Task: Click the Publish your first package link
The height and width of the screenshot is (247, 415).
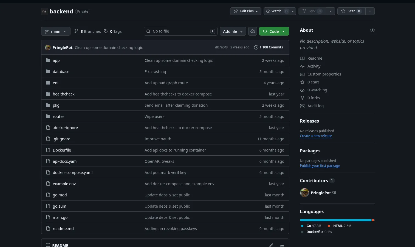Action: click(x=320, y=165)
